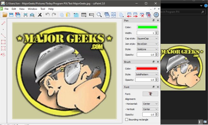Click the Font chooser button
The image size is (208, 125).
150,94
